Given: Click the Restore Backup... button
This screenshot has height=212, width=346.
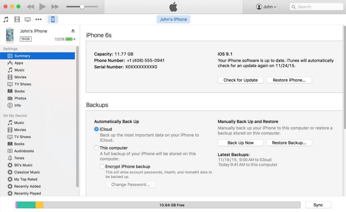Looking at the screenshot, I should point(289,143).
